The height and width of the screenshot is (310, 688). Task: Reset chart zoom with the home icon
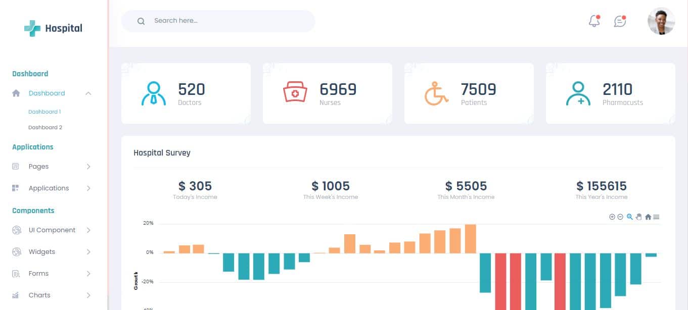(648, 217)
